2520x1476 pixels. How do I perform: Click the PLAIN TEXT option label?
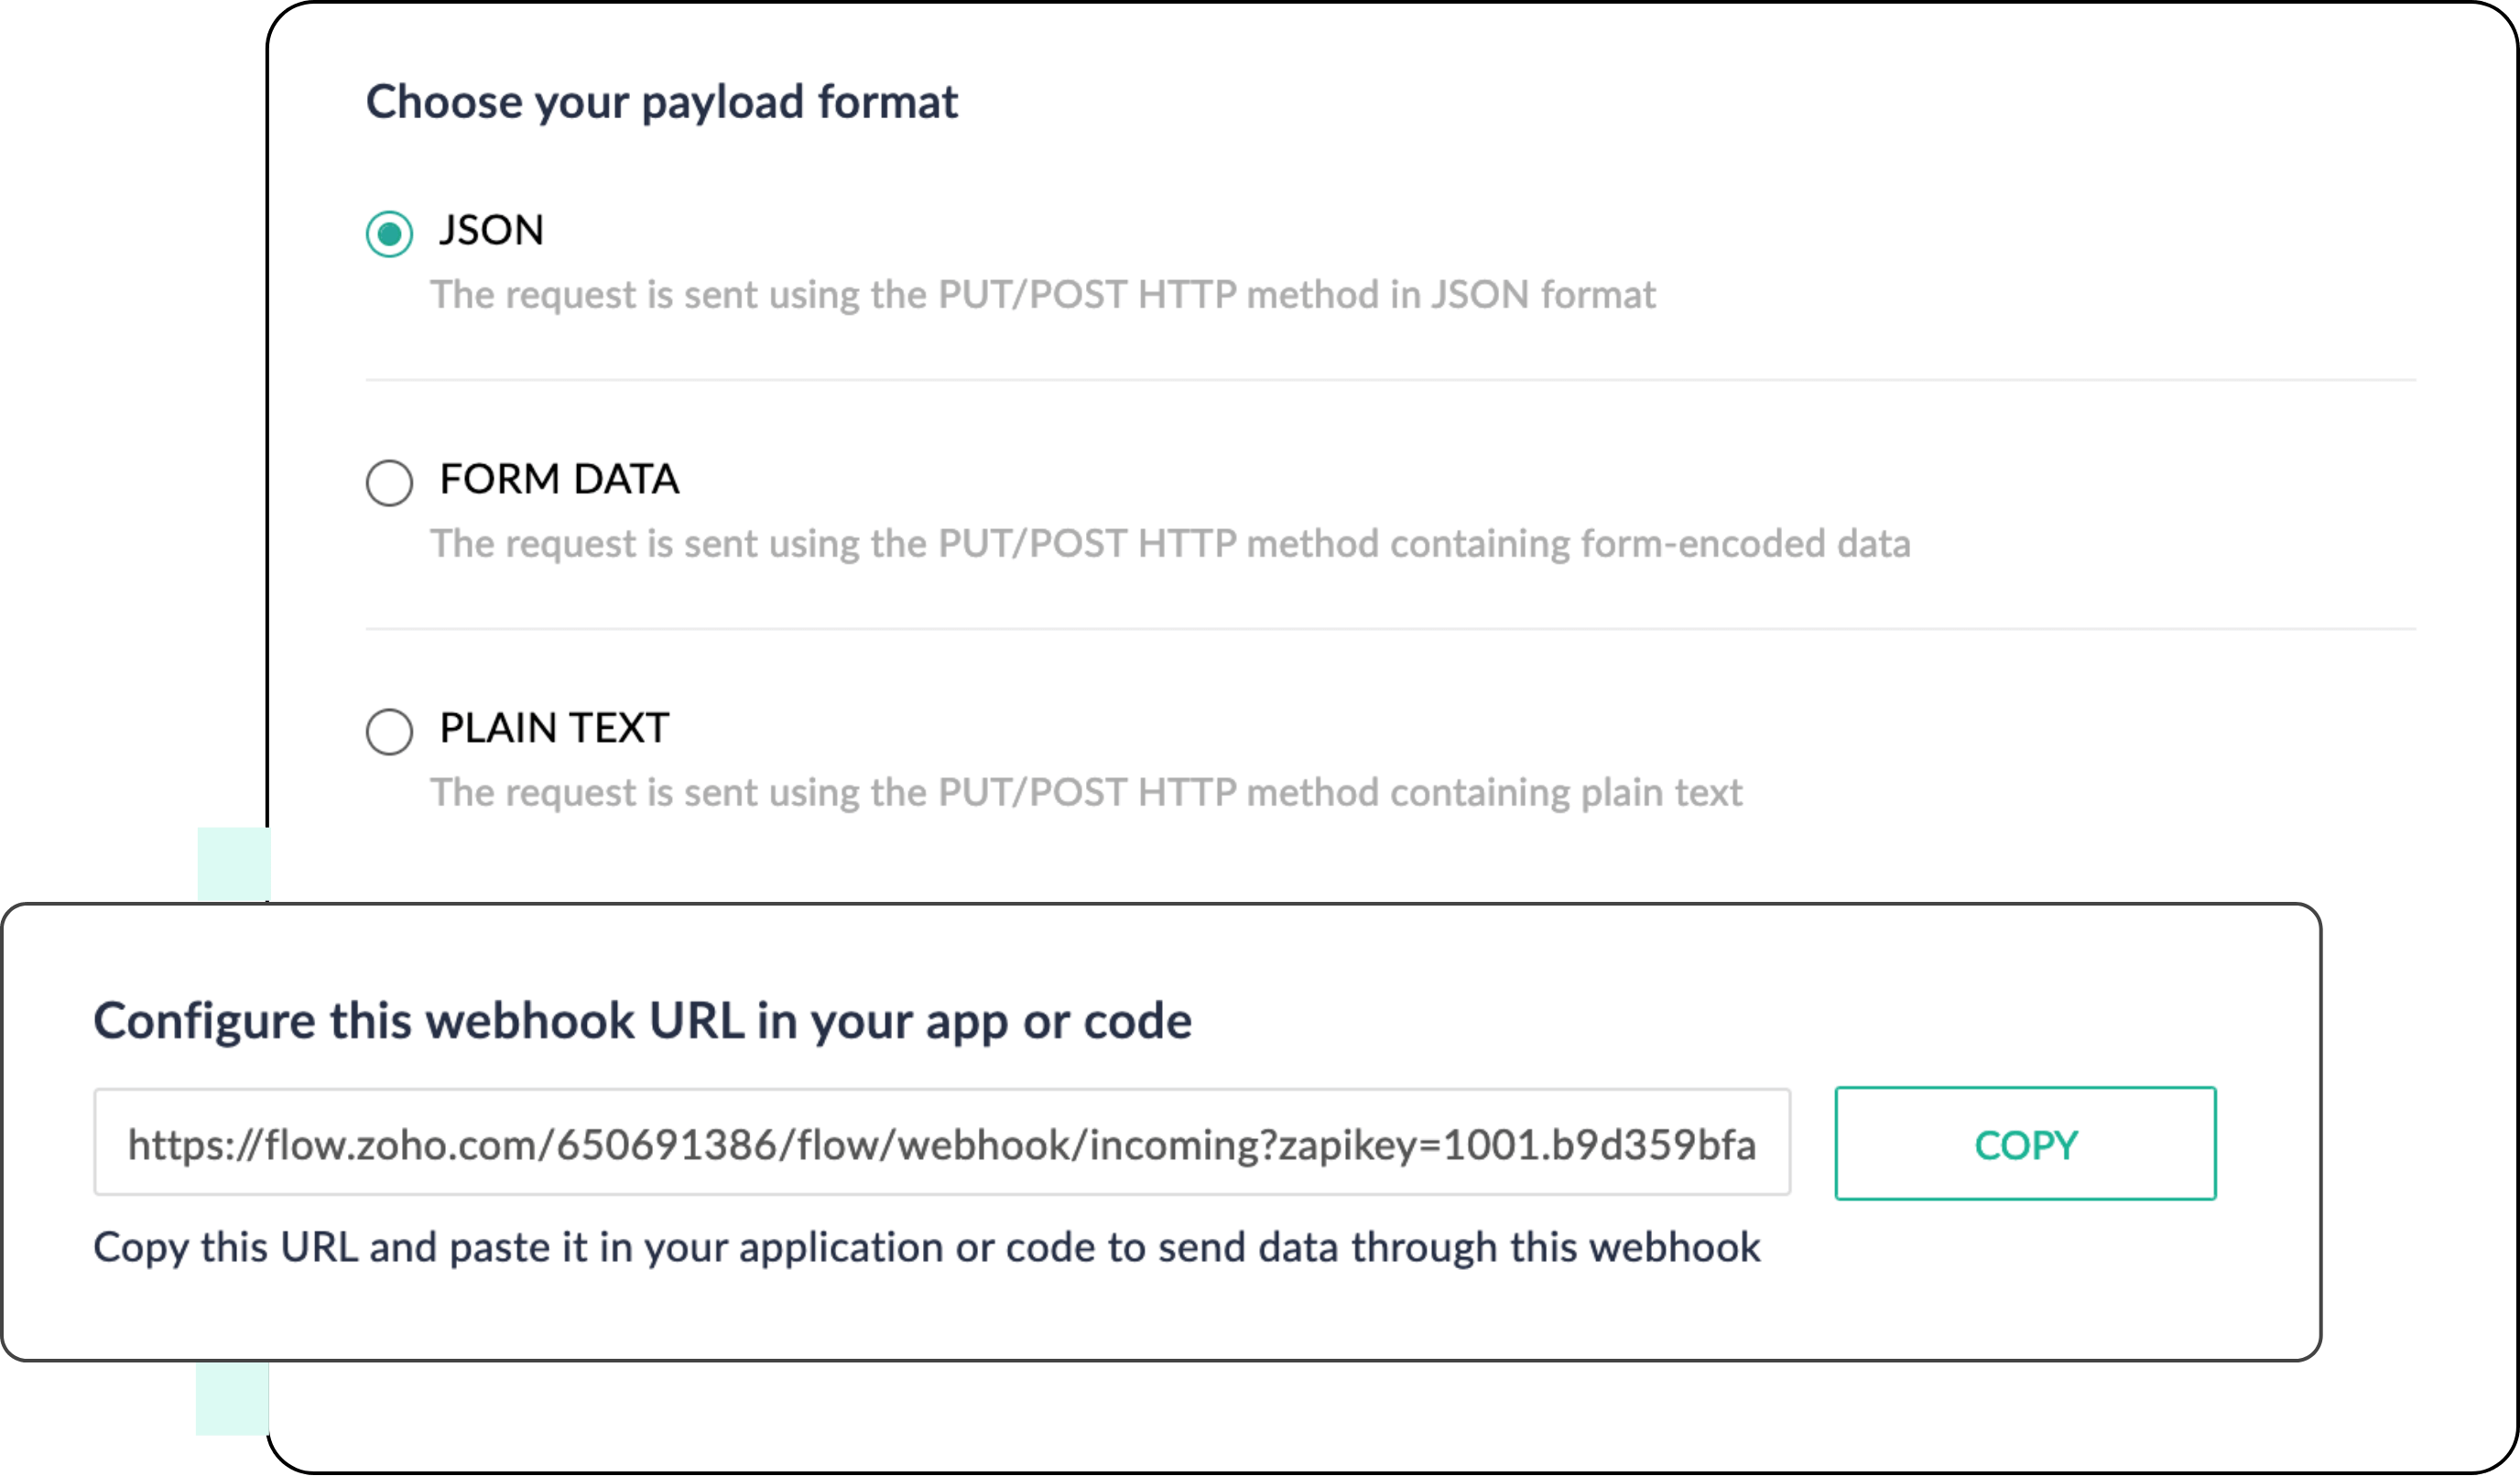pos(554,728)
